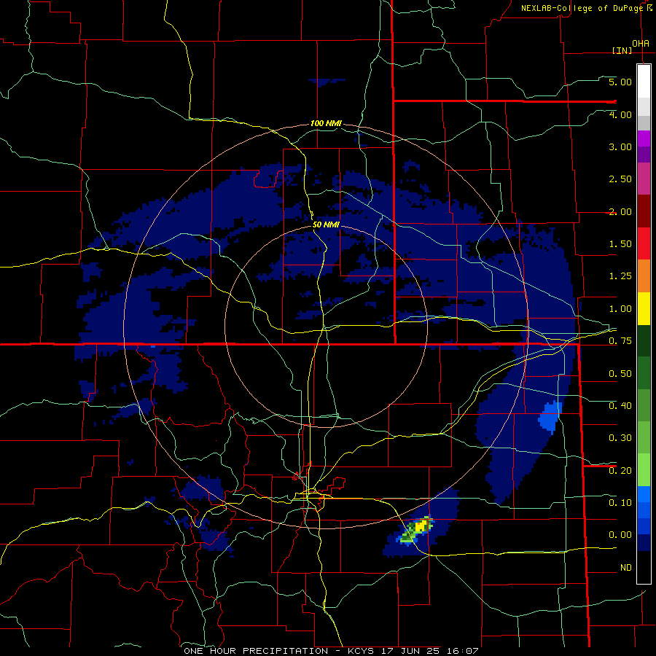This screenshot has height=656, width=656.
Task: Click the "1.50" legend value
Action: click(620, 244)
